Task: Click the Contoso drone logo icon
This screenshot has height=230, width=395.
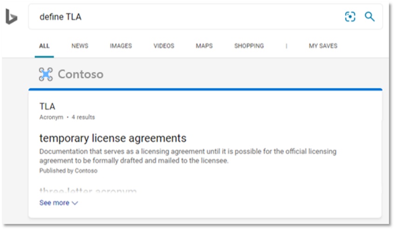Action: [x=46, y=74]
